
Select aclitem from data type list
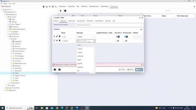tap(80, 53)
